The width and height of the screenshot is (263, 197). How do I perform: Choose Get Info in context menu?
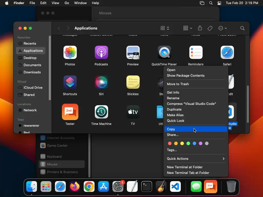click(196, 92)
